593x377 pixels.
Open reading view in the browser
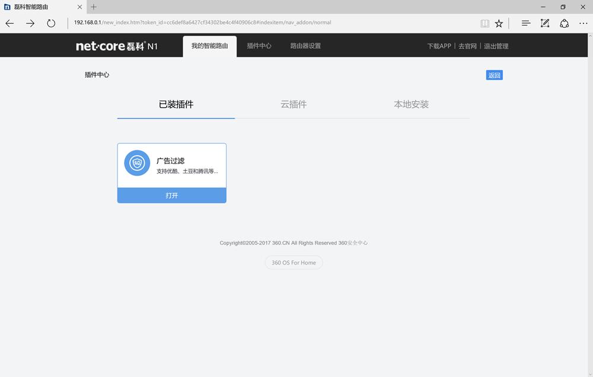pyautogui.click(x=484, y=23)
